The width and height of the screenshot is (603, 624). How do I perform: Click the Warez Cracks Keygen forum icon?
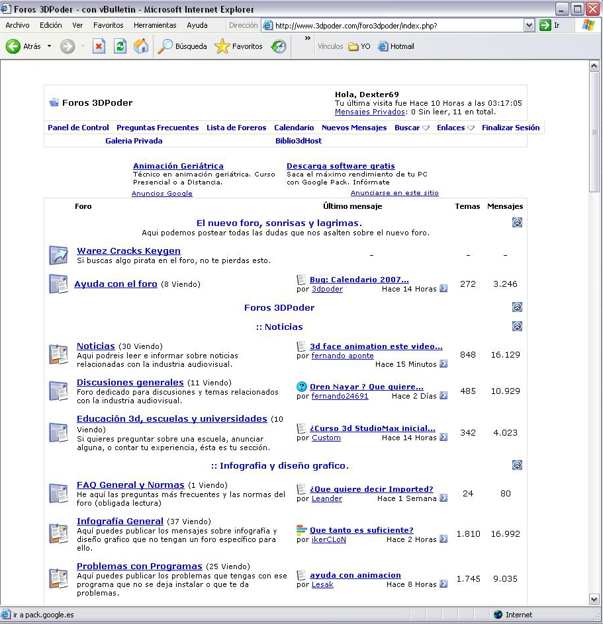(x=59, y=255)
